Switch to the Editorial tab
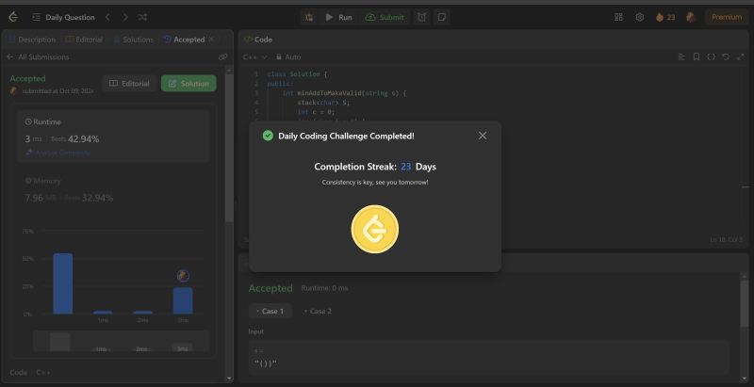 pyautogui.click(x=84, y=40)
